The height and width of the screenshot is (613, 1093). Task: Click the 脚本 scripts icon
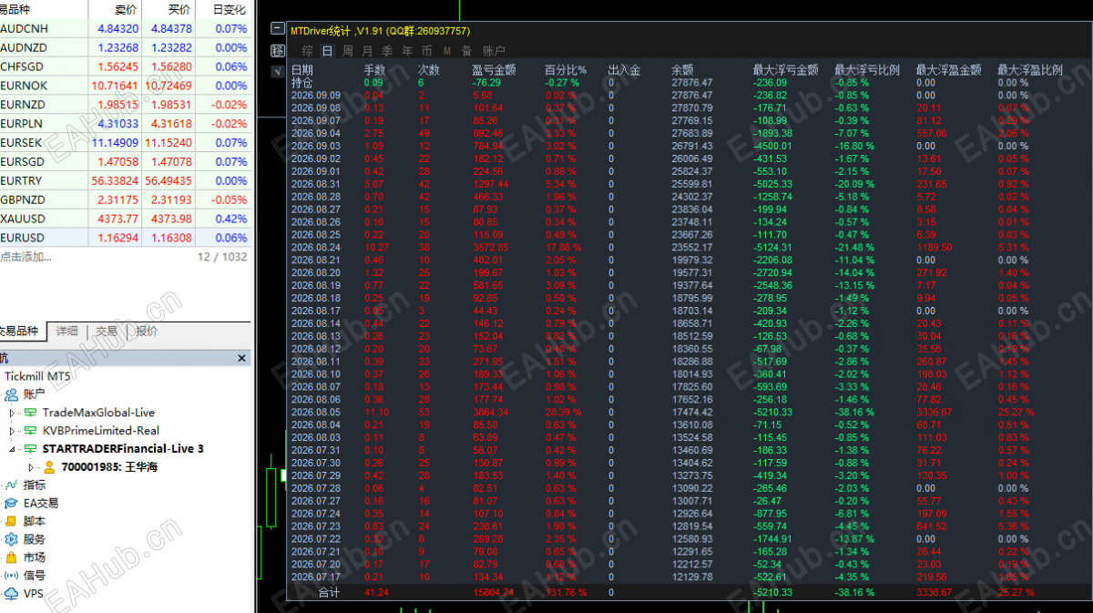point(12,521)
